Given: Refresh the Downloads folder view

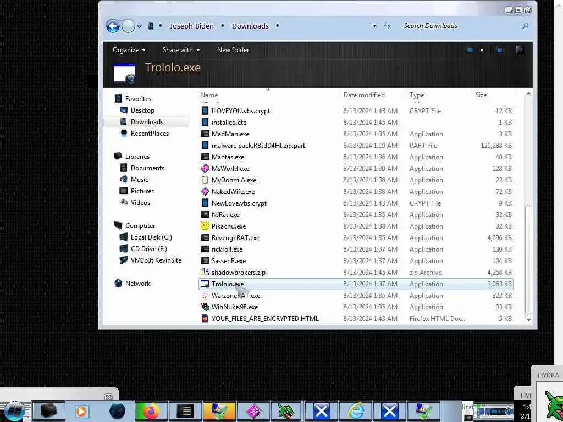Looking at the screenshot, I should pos(387,26).
